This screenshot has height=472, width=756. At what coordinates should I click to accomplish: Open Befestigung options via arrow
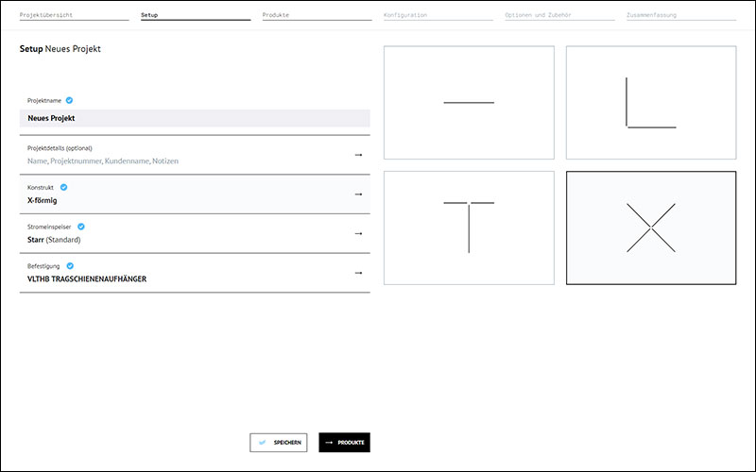(x=358, y=273)
